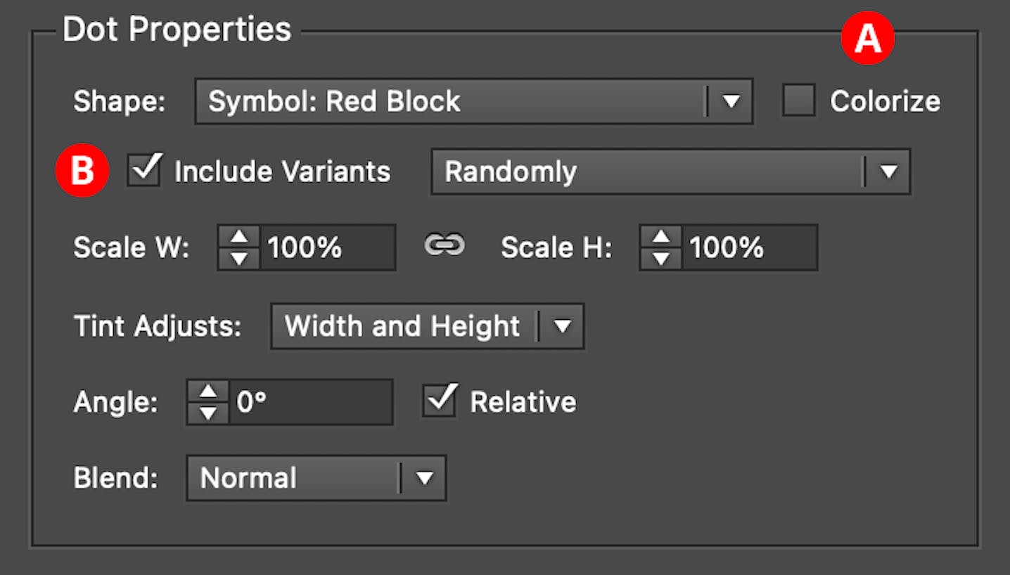Click the Scale W down arrow
Image resolution: width=1010 pixels, height=575 pixels.
click(239, 258)
